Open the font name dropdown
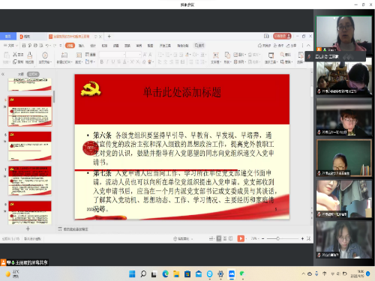Viewport: 375px width, 281px height. pyautogui.click(x=112, y=54)
